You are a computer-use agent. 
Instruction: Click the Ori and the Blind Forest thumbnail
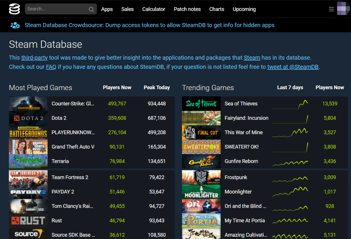point(201,206)
